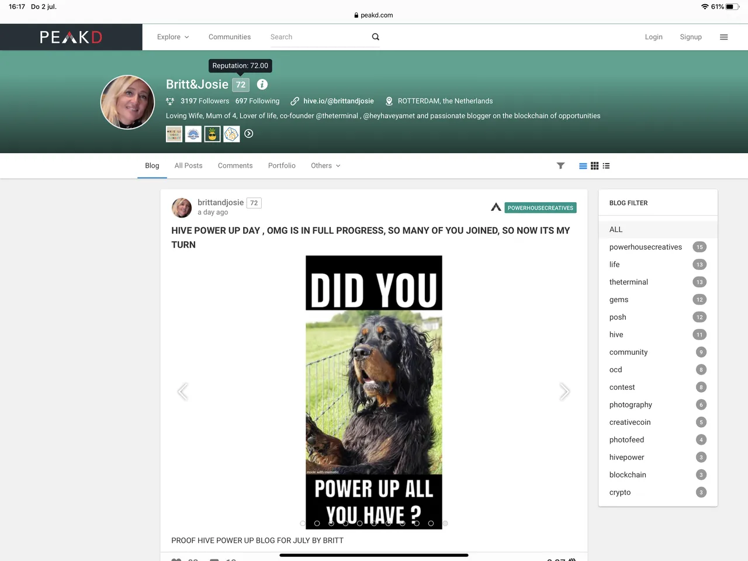Filter blog by contest tag
Viewport: 748px width, 561px height.
click(x=658, y=387)
